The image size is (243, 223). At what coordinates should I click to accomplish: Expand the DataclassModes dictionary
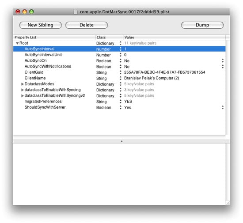pyautogui.click(x=23, y=84)
